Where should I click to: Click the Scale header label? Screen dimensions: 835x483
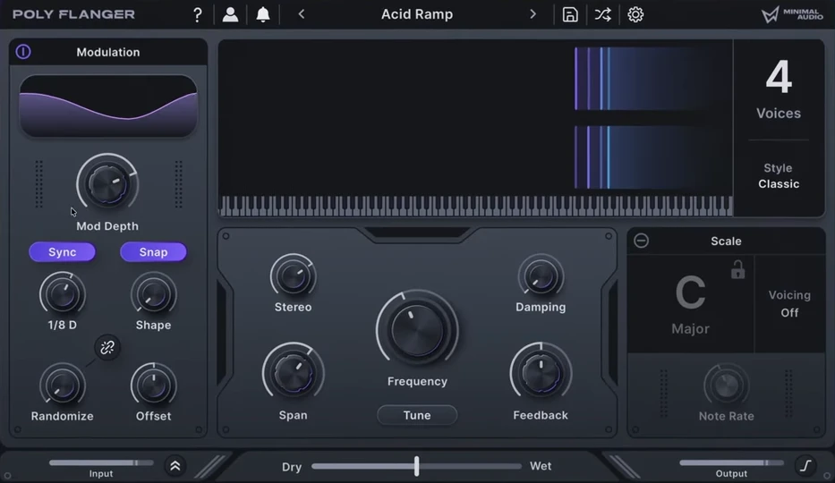point(726,241)
